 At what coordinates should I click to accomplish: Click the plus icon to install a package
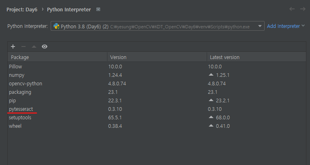(13, 47)
